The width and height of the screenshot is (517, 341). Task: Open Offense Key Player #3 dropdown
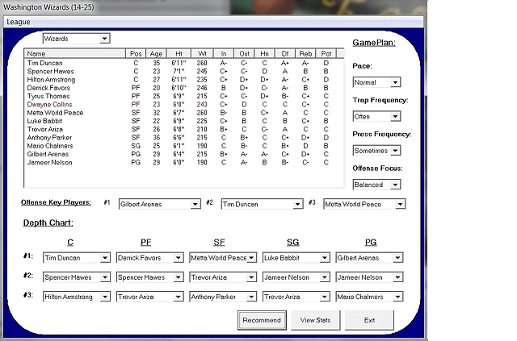pyautogui.click(x=364, y=204)
